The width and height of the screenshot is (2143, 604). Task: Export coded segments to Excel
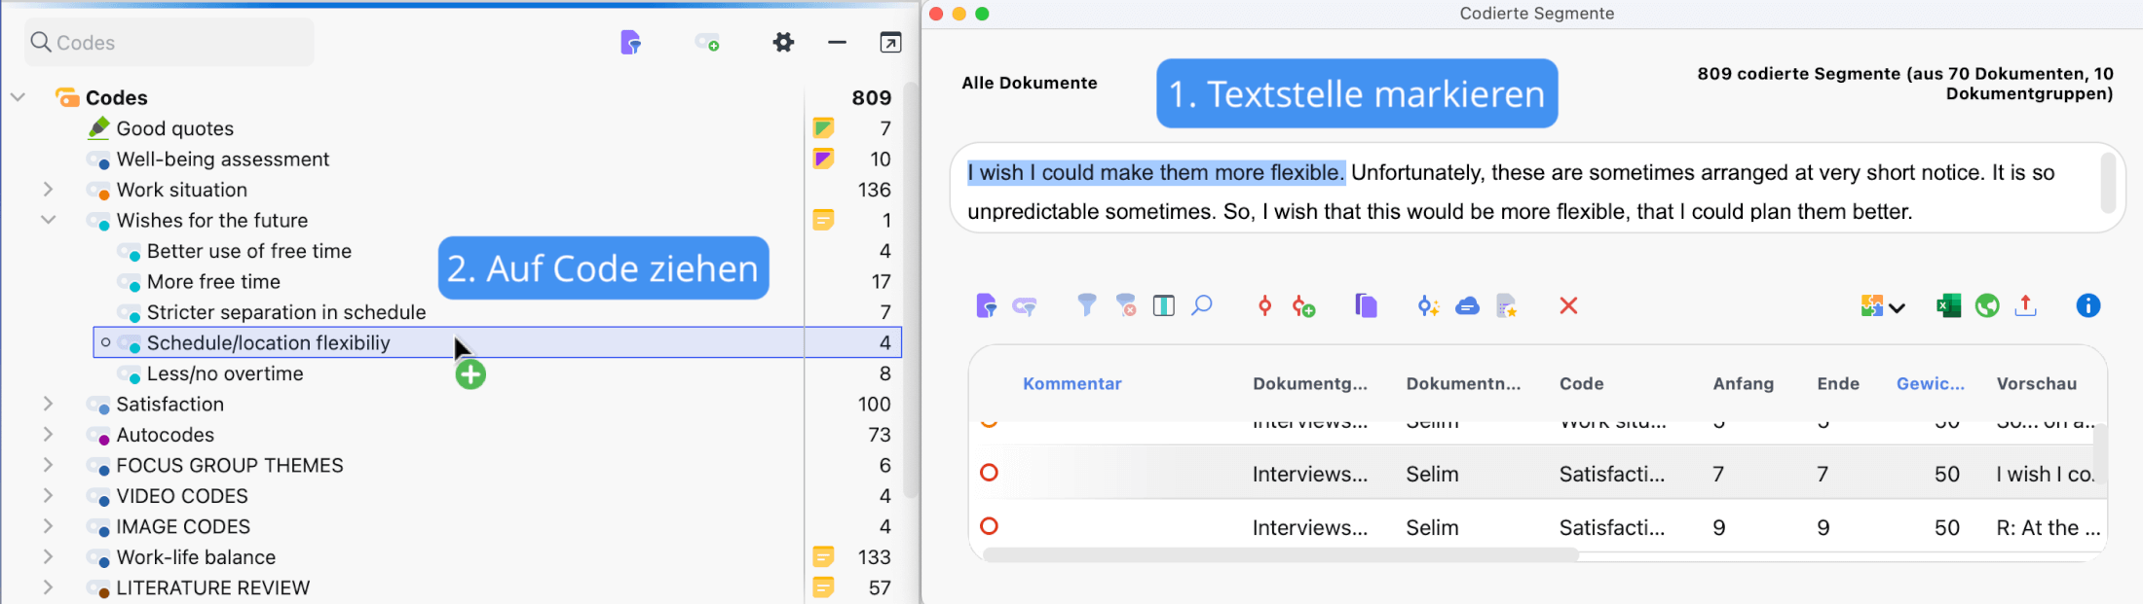[x=1948, y=306]
